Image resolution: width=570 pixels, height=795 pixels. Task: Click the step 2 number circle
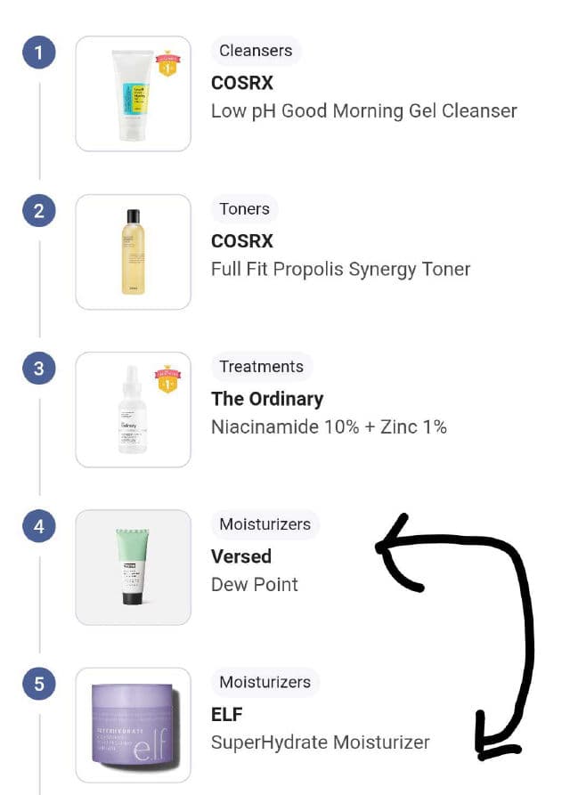38,211
